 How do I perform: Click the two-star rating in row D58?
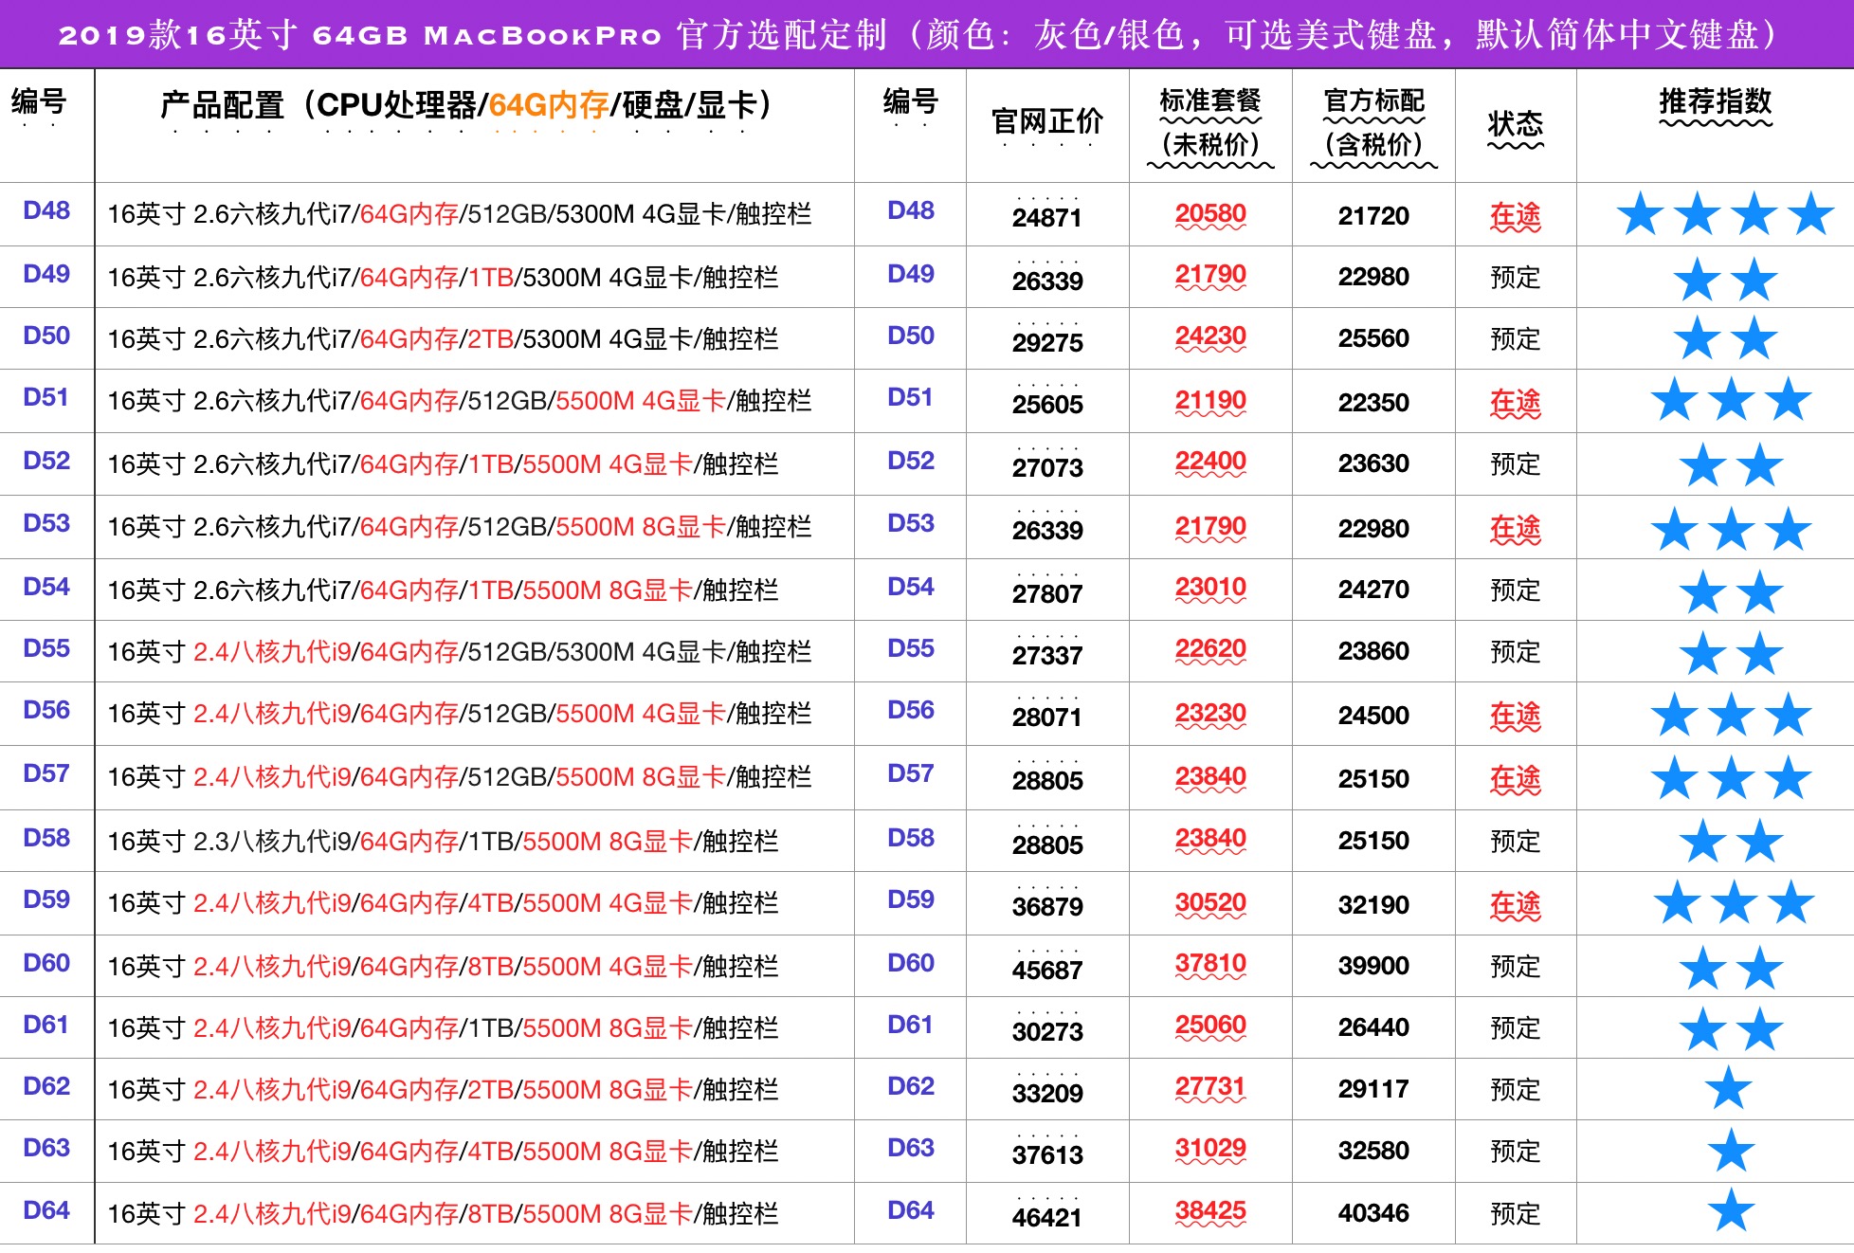point(1732,841)
